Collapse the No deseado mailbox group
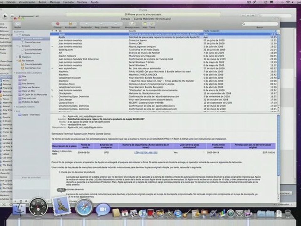The width and height of the screenshot is (301, 226). tap(17, 61)
